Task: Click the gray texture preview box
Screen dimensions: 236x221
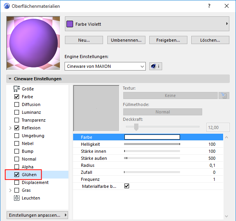Action: [x=96, y=108]
